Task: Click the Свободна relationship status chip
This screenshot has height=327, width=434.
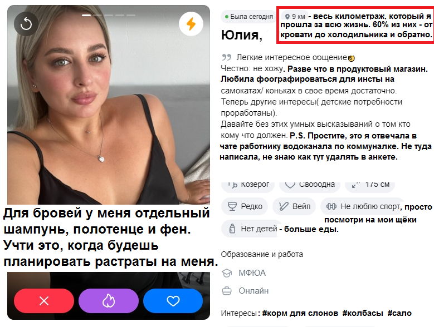Action: (310, 185)
